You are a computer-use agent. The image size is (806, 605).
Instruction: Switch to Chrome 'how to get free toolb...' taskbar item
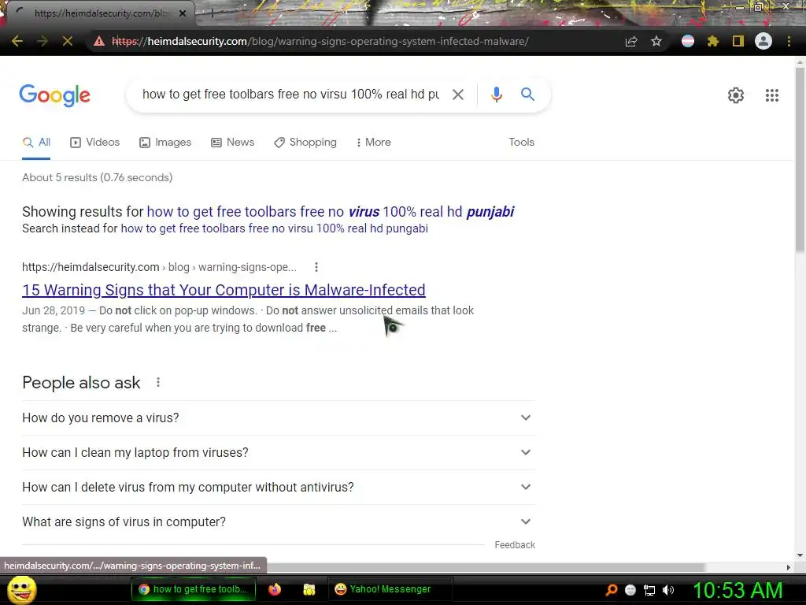coord(193,589)
